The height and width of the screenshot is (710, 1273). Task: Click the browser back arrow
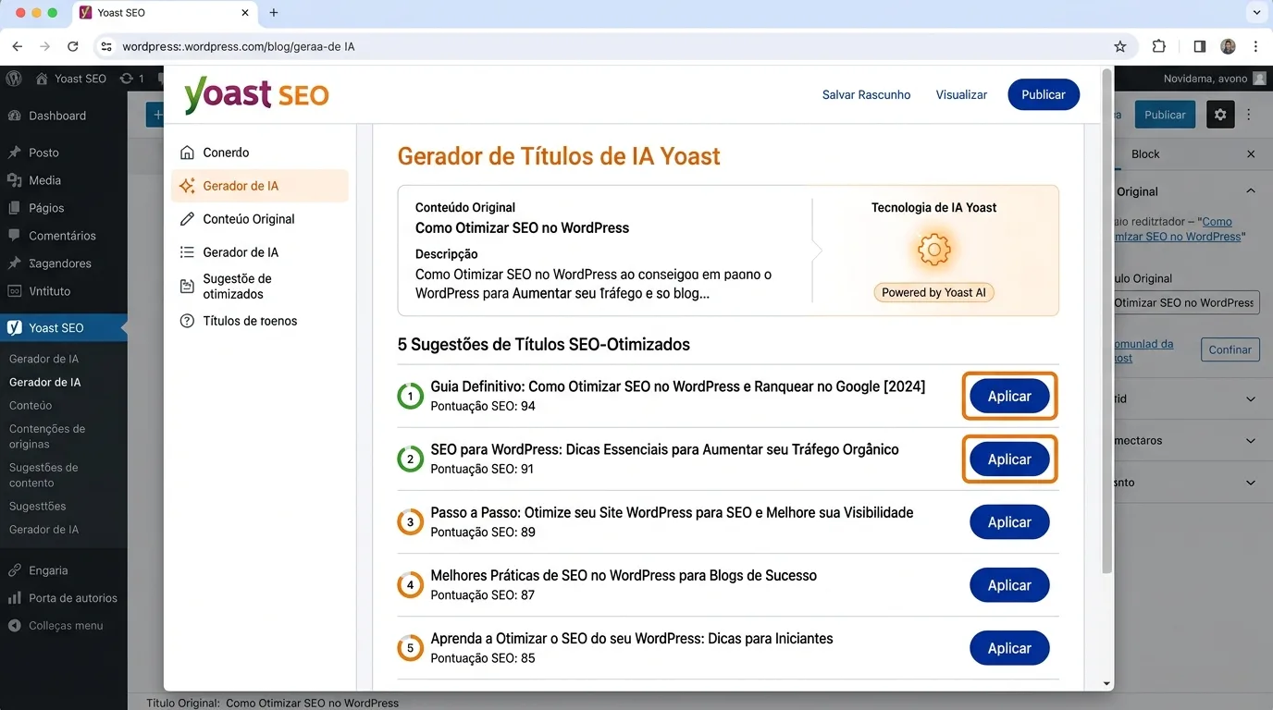point(17,46)
